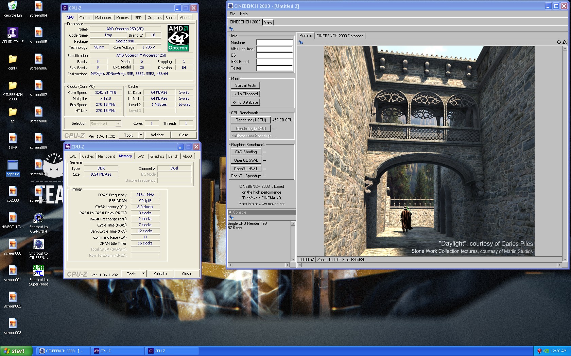Viewport: 571px width, 356px height.
Task: Click the red security shield tray icon
Action: pyautogui.click(x=539, y=351)
